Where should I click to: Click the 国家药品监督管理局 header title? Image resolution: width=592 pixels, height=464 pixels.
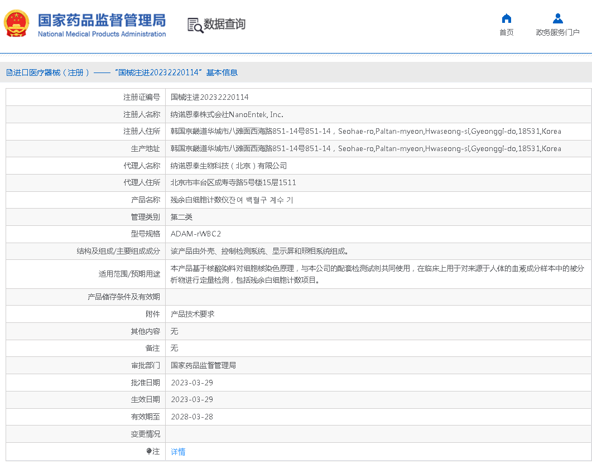click(x=102, y=20)
